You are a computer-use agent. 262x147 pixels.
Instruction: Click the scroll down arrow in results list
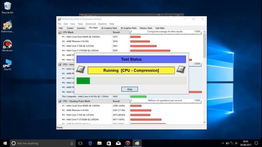205,122
